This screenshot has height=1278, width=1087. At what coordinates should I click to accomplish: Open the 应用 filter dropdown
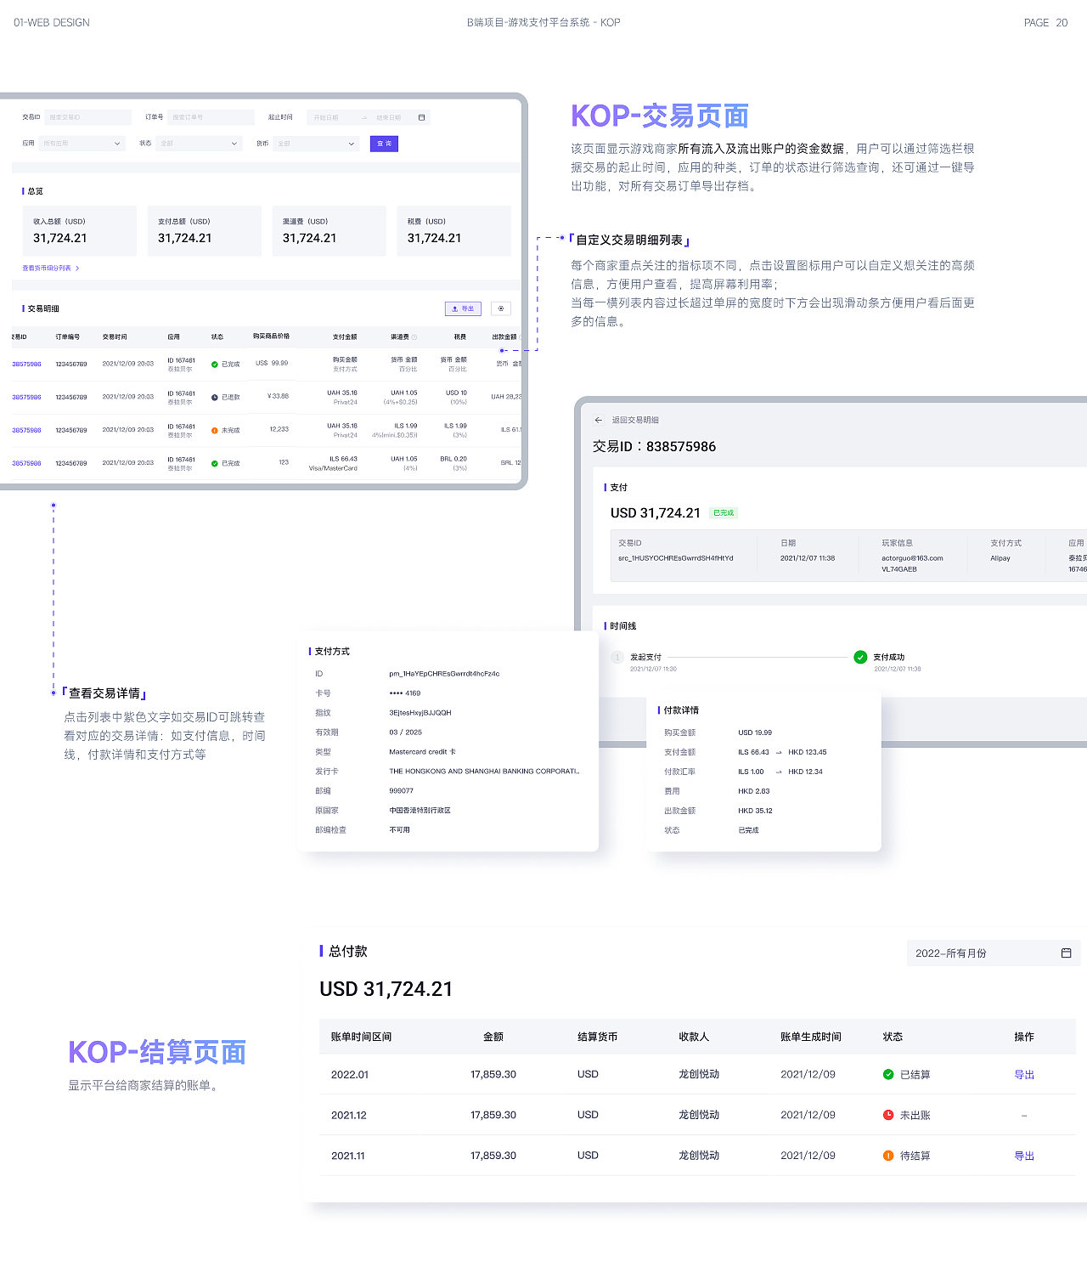point(82,144)
